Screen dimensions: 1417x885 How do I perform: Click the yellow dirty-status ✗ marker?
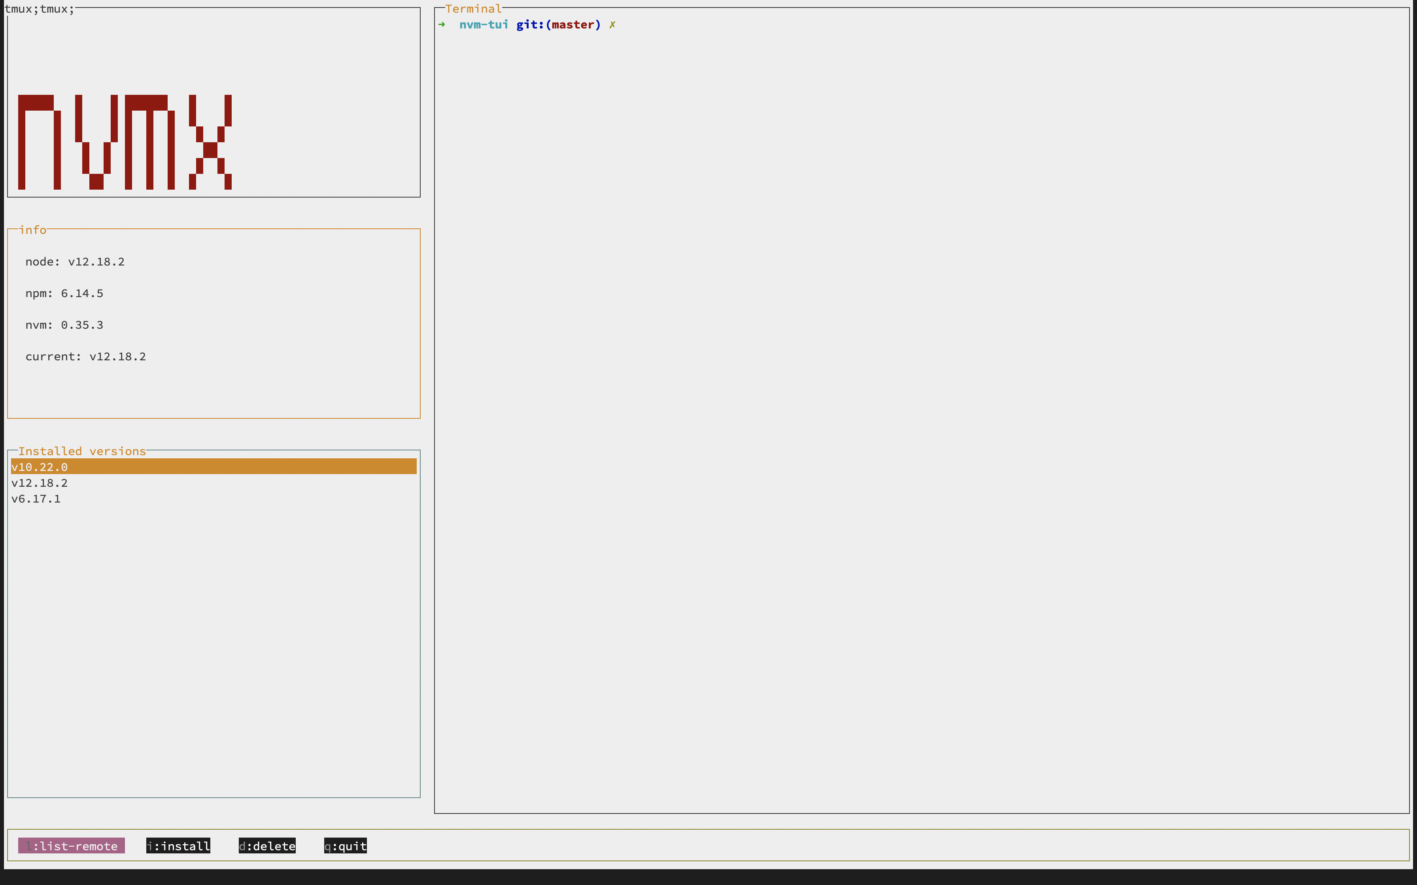click(x=612, y=24)
